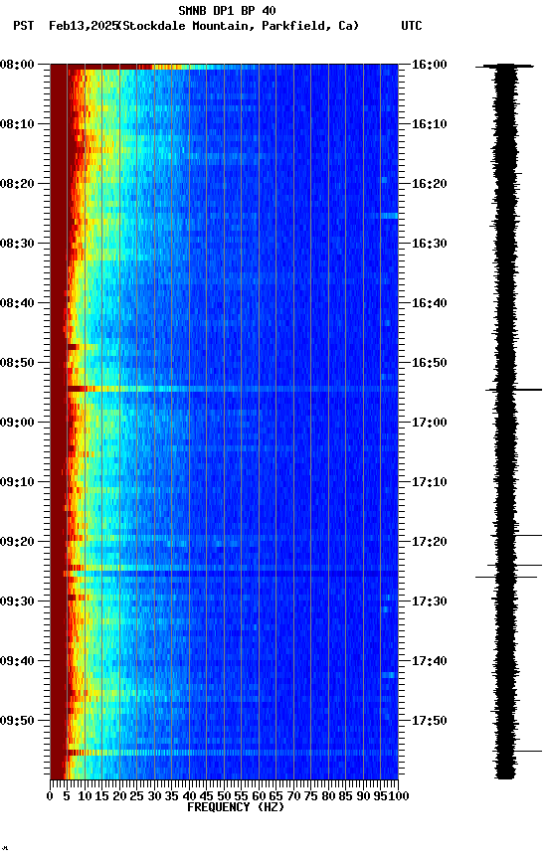Viewport: 549px width, 859px height.
Task: Click the 'FREQUENCY (HZ)' axis label
Action: (x=236, y=807)
